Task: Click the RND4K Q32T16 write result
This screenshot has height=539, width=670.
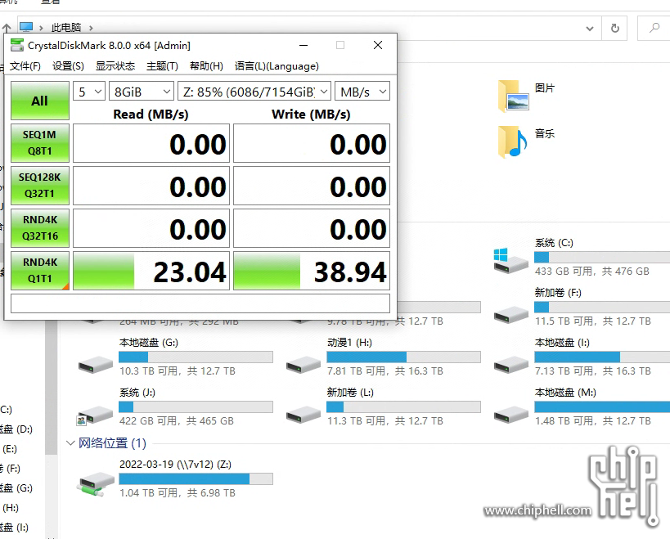Action: (x=312, y=228)
